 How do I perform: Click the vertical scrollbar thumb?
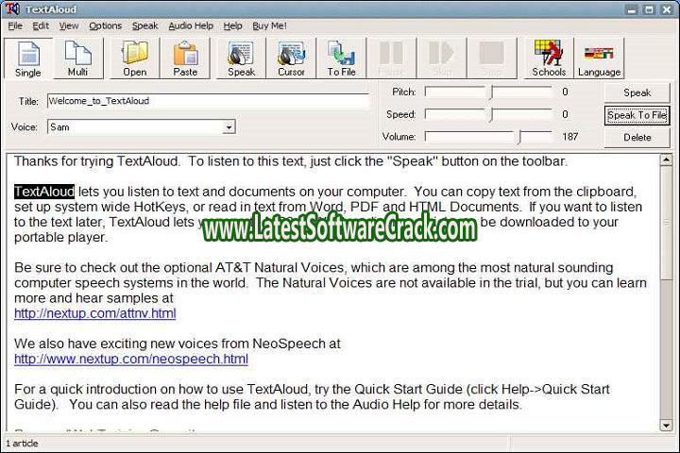666,223
